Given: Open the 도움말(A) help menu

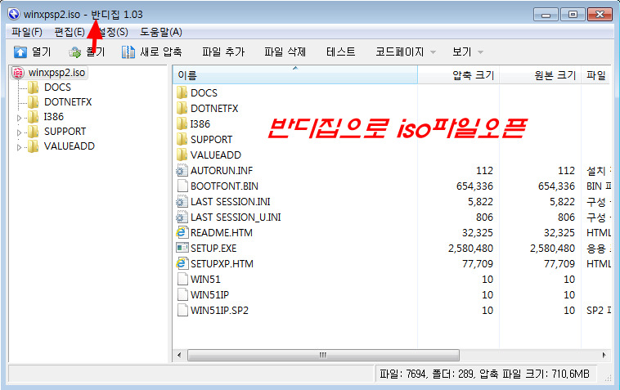Looking at the screenshot, I should (x=160, y=32).
